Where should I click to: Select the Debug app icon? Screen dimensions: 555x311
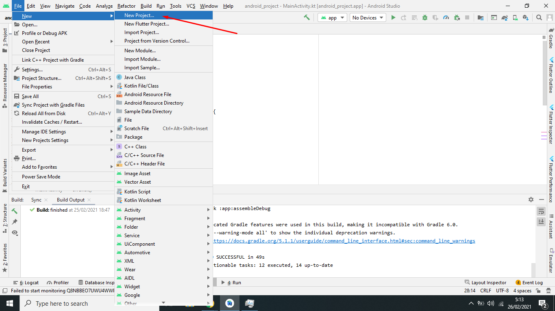click(x=425, y=17)
